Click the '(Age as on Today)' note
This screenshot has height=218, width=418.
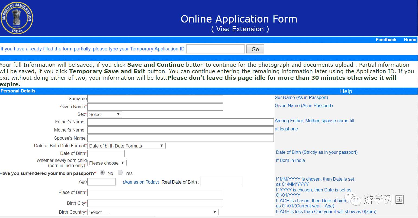point(141,182)
